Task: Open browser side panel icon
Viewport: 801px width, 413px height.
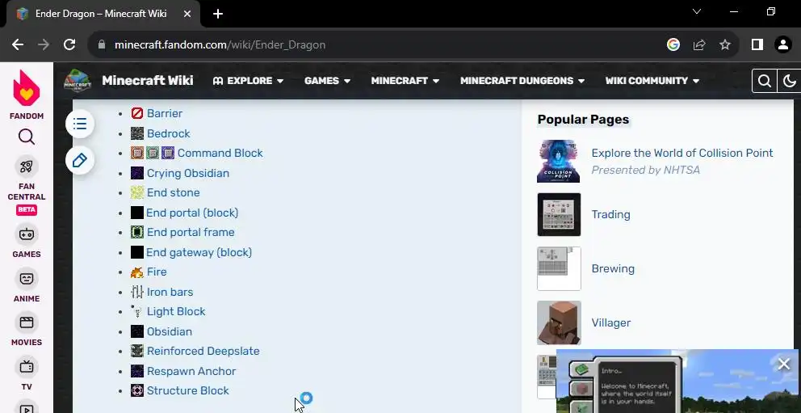Action: pos(757,45)
